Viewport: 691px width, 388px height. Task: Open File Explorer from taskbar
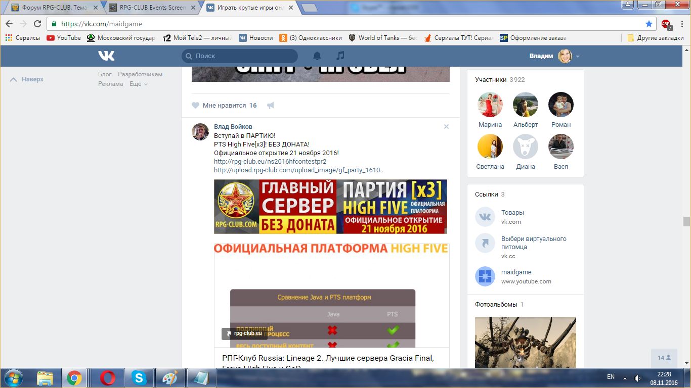[45, 378]
